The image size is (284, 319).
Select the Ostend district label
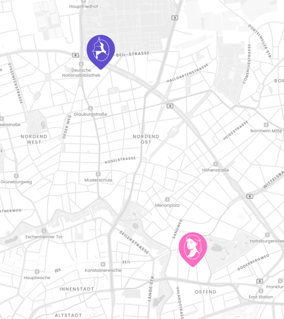[x=206, y=292]
